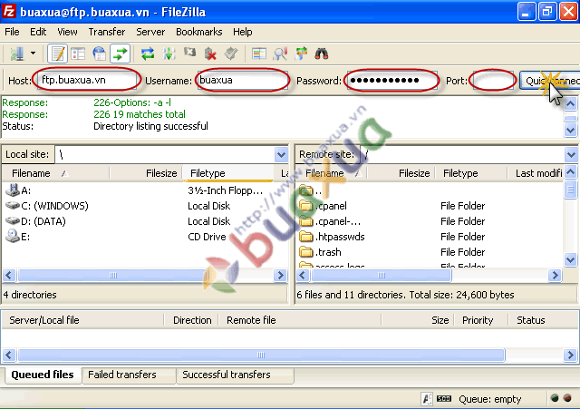Sort queue by Status column

[x=542, y=320]
